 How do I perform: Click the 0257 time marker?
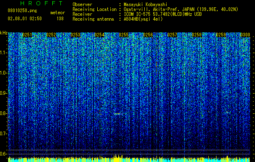pyautogui.click(x=172, y=35)
